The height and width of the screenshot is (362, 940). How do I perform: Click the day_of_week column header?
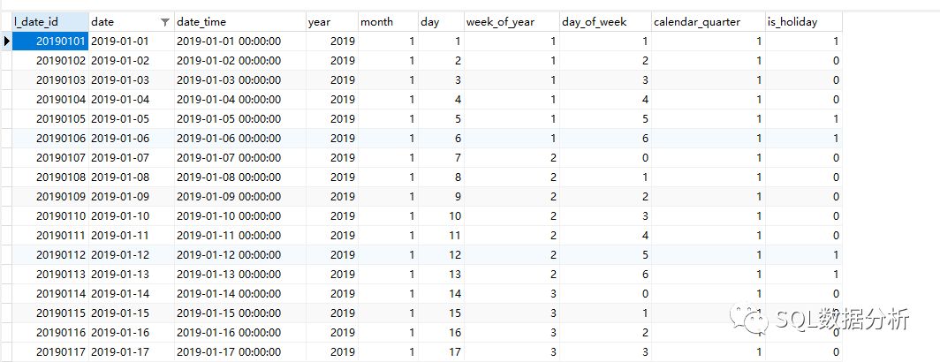tap(605, 21)
